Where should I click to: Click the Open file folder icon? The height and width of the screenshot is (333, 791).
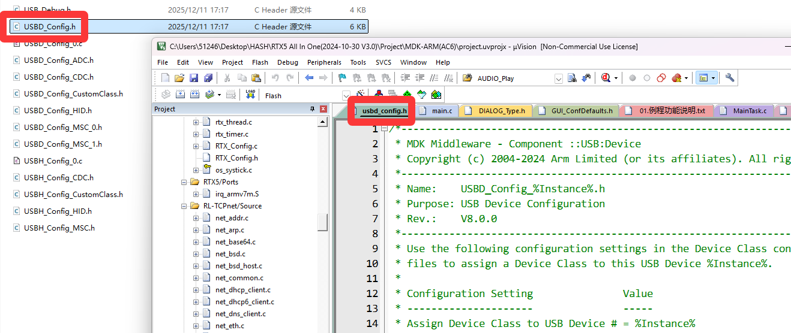point(179,78)
